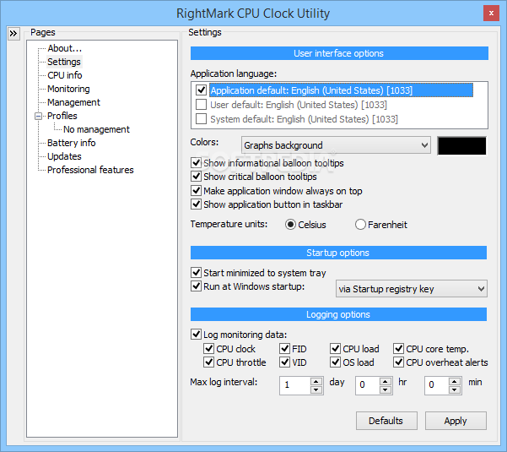Click the day log interval field

coord(295,385)
